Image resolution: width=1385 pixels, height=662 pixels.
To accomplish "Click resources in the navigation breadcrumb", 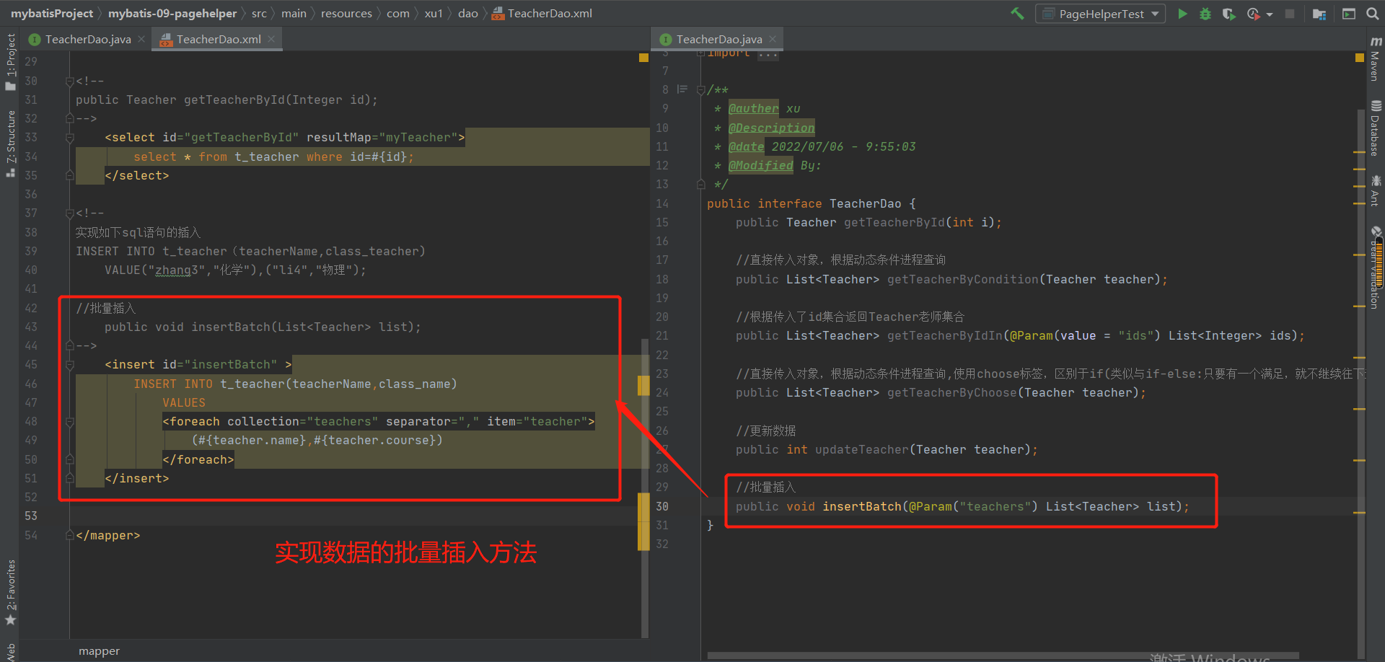I will (346, 14).
